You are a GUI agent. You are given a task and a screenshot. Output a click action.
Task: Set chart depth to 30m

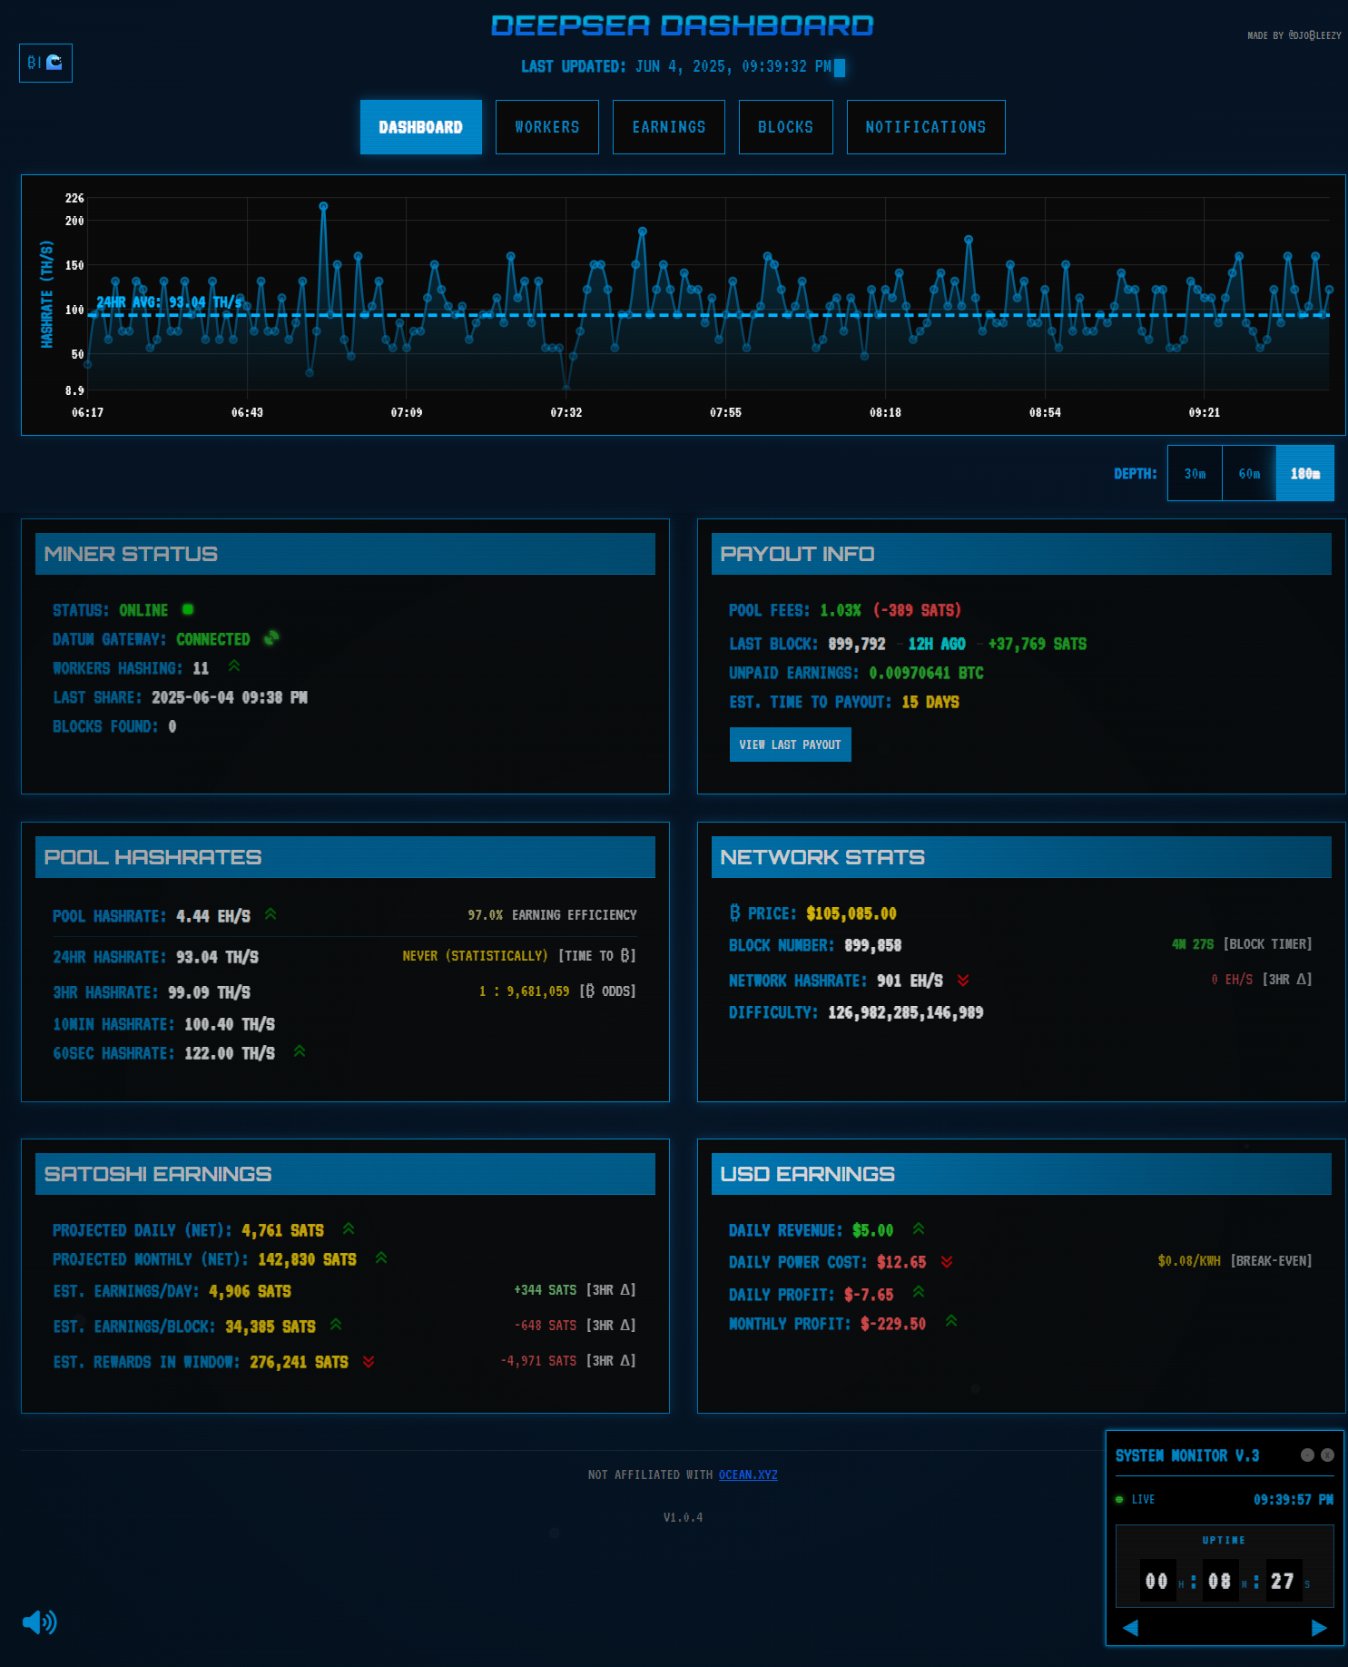[x=1195, y=473]
